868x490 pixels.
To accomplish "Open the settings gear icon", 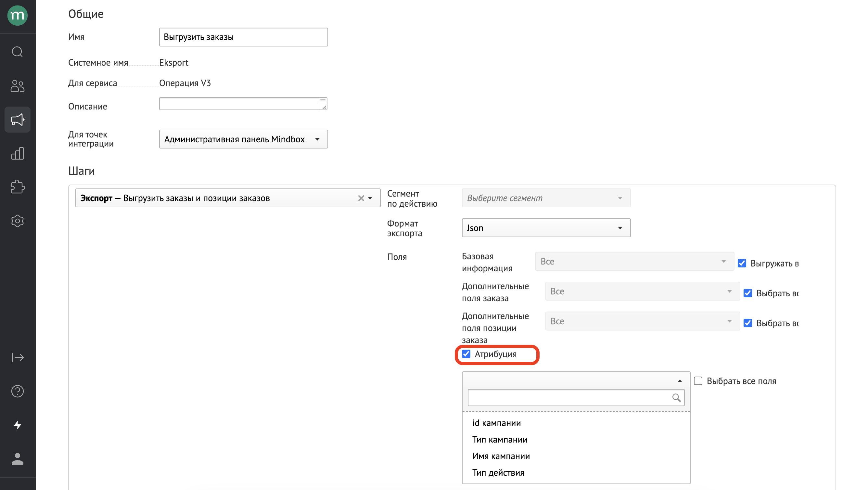I will [x=18, y=221].
